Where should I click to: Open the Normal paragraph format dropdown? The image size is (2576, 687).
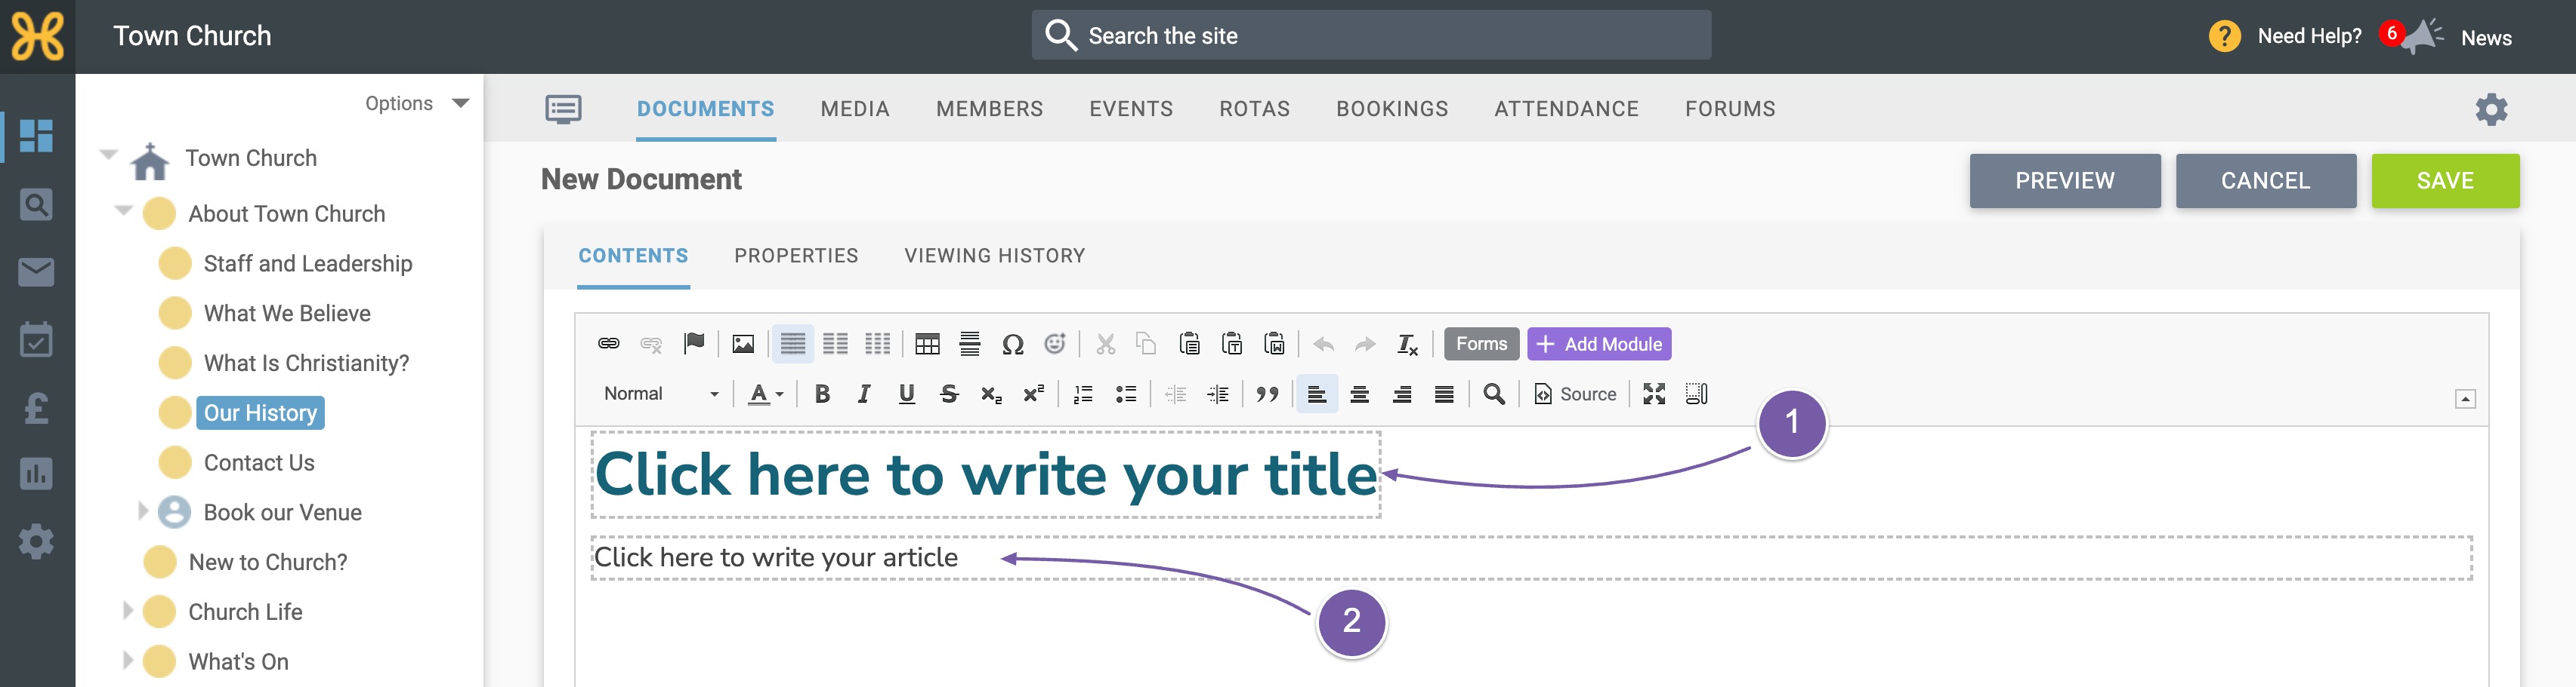coord(661,394)
